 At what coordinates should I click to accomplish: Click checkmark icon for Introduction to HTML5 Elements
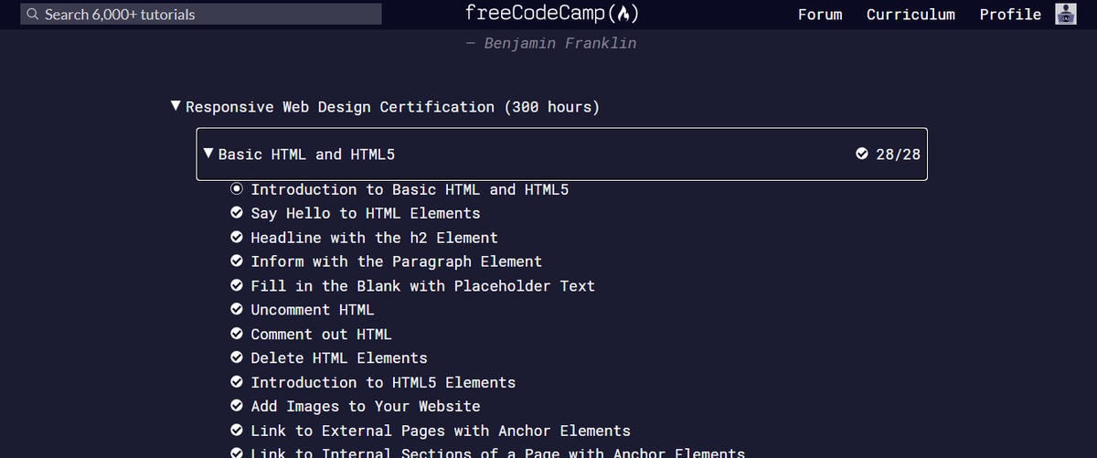237,382
